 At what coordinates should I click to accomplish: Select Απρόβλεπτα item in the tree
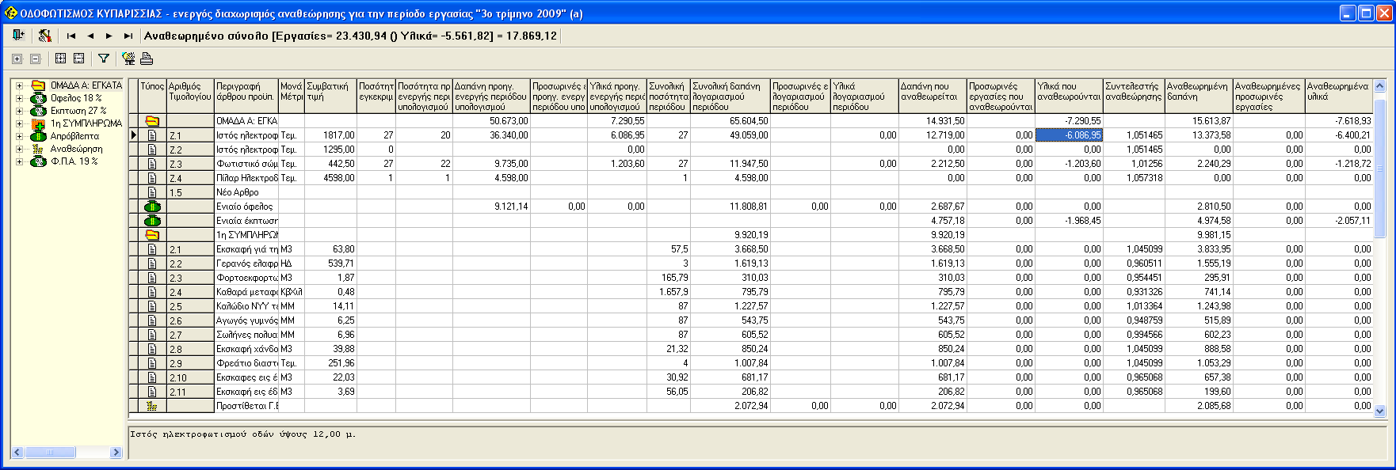tap(74, 136)
